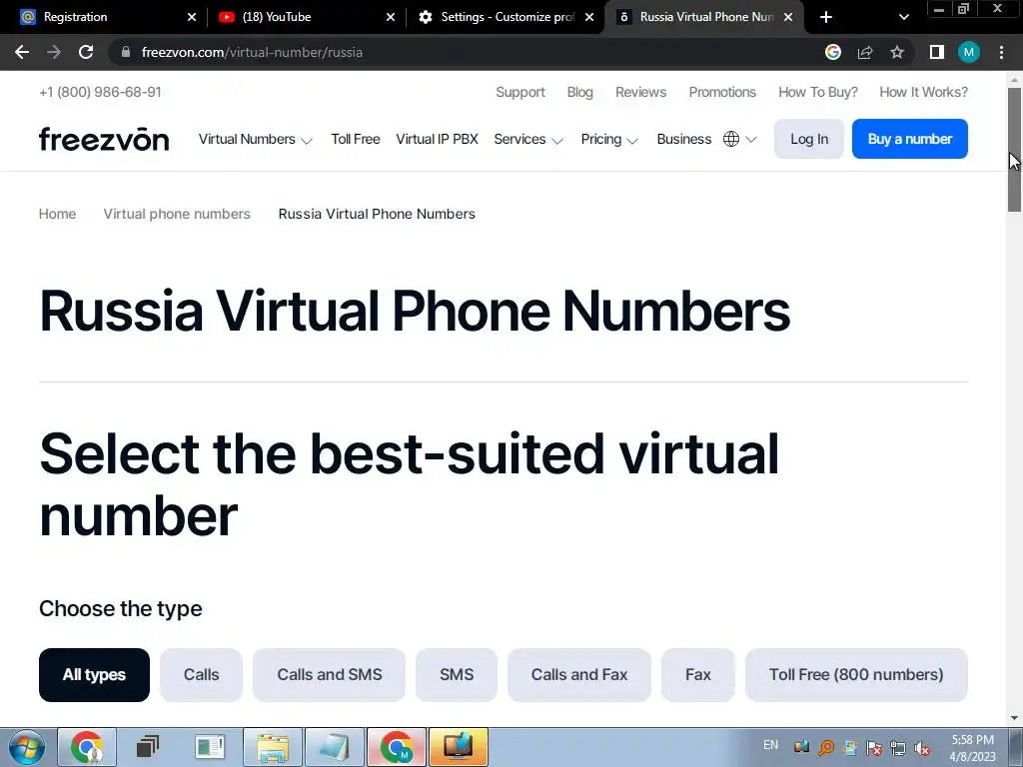The height and width of the screenshot is (767, 1023).
Task: Open the stacked windows taskbar icon
Action: 148,747
